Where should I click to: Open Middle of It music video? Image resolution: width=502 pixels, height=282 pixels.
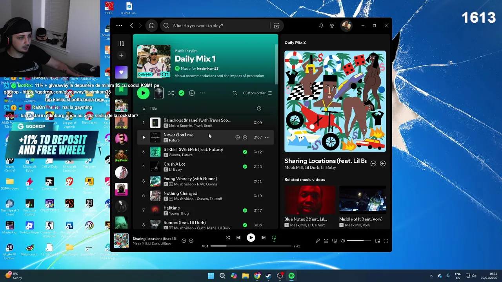(362, 206)
